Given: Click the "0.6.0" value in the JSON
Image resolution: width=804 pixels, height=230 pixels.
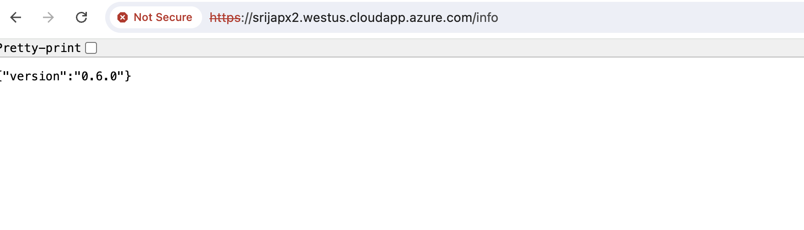Looking at the screenshot, I should coord(99,76).
